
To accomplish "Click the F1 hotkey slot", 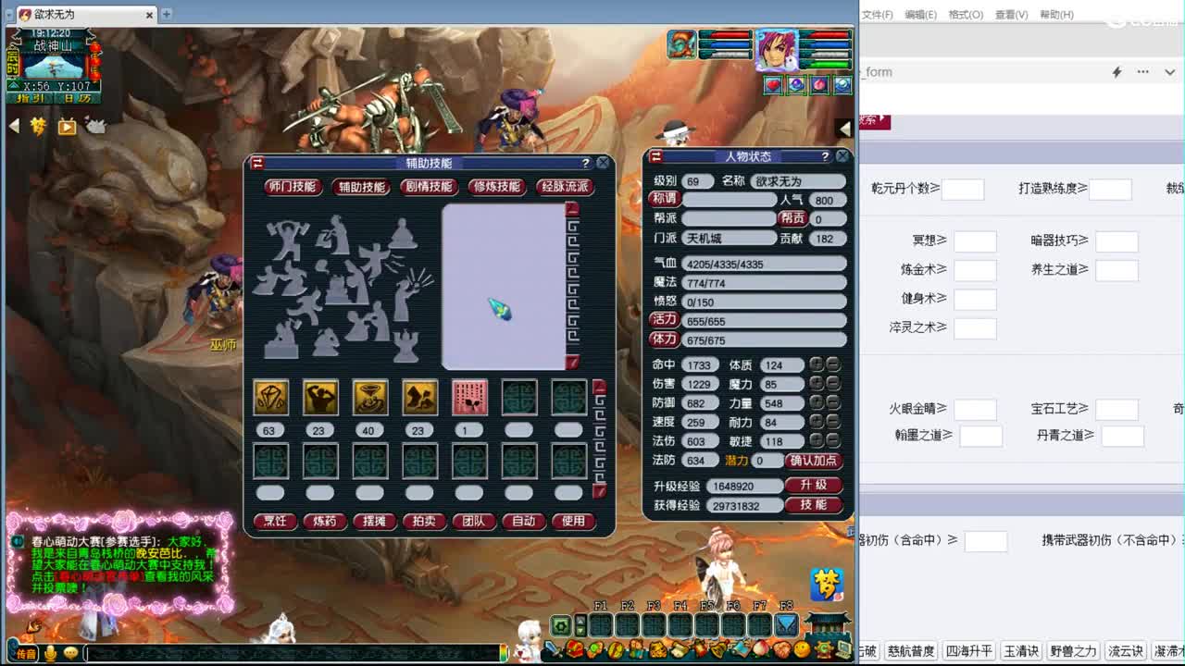I will click(x=601, y=625).
